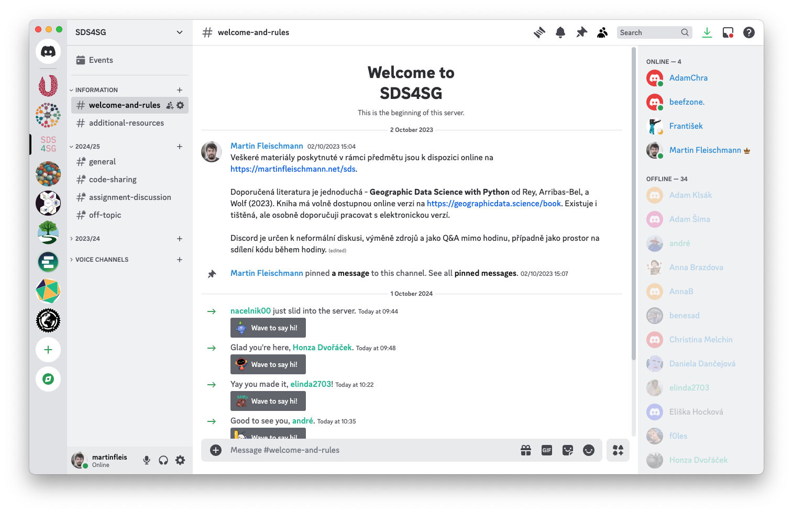This screenshot has height=513, width=793.
Task: Focus the Message #welcome-and-rules input field
Action: tap(367, 450)
